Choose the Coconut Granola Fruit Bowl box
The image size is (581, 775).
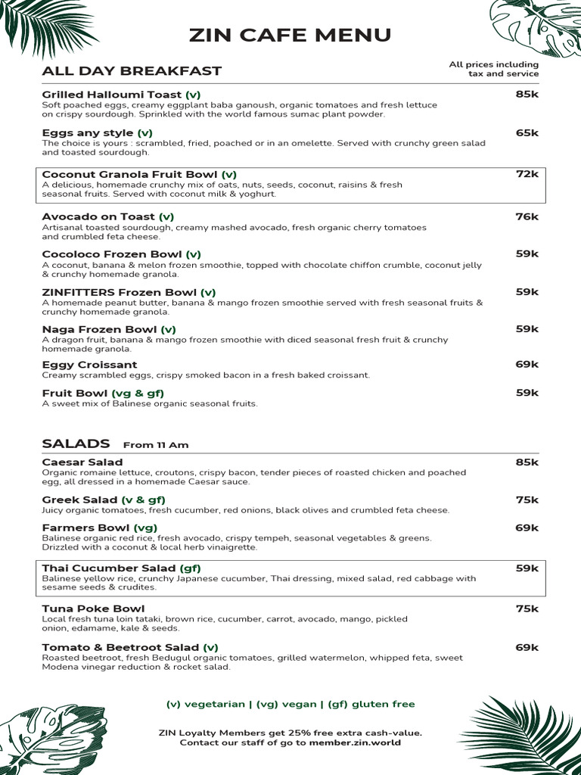click(x=290, y=184)
